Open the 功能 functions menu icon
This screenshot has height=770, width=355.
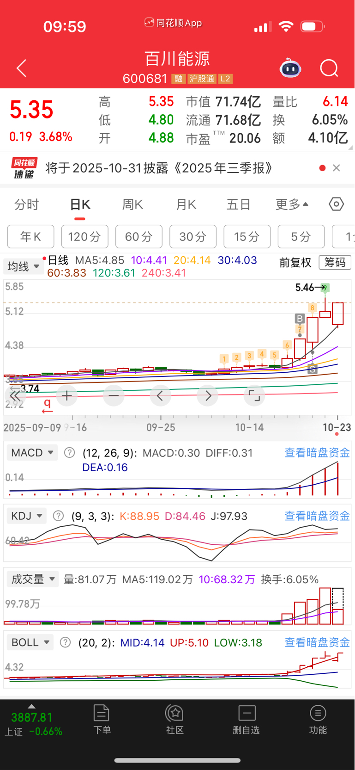(x=318, y=720)
